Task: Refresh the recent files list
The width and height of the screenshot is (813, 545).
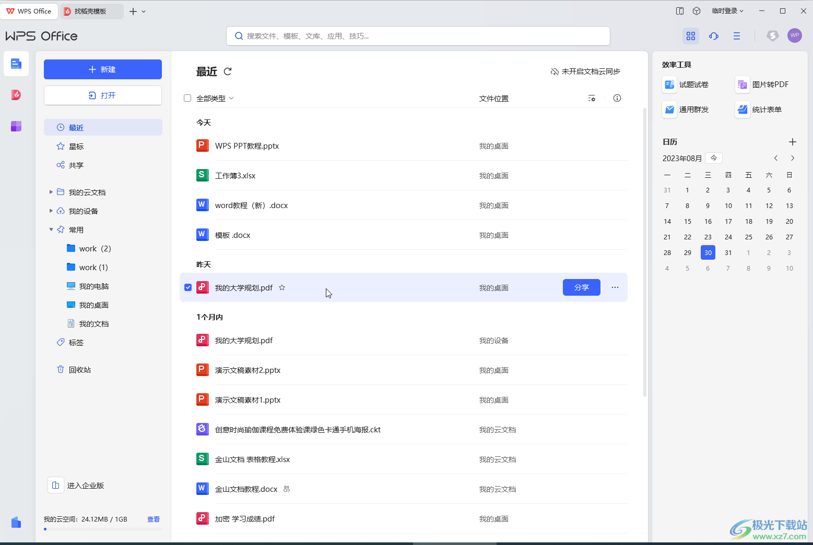Action: [x=228, y=71]
